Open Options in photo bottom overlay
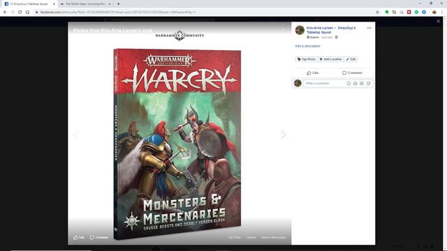 tap(251, 237)
